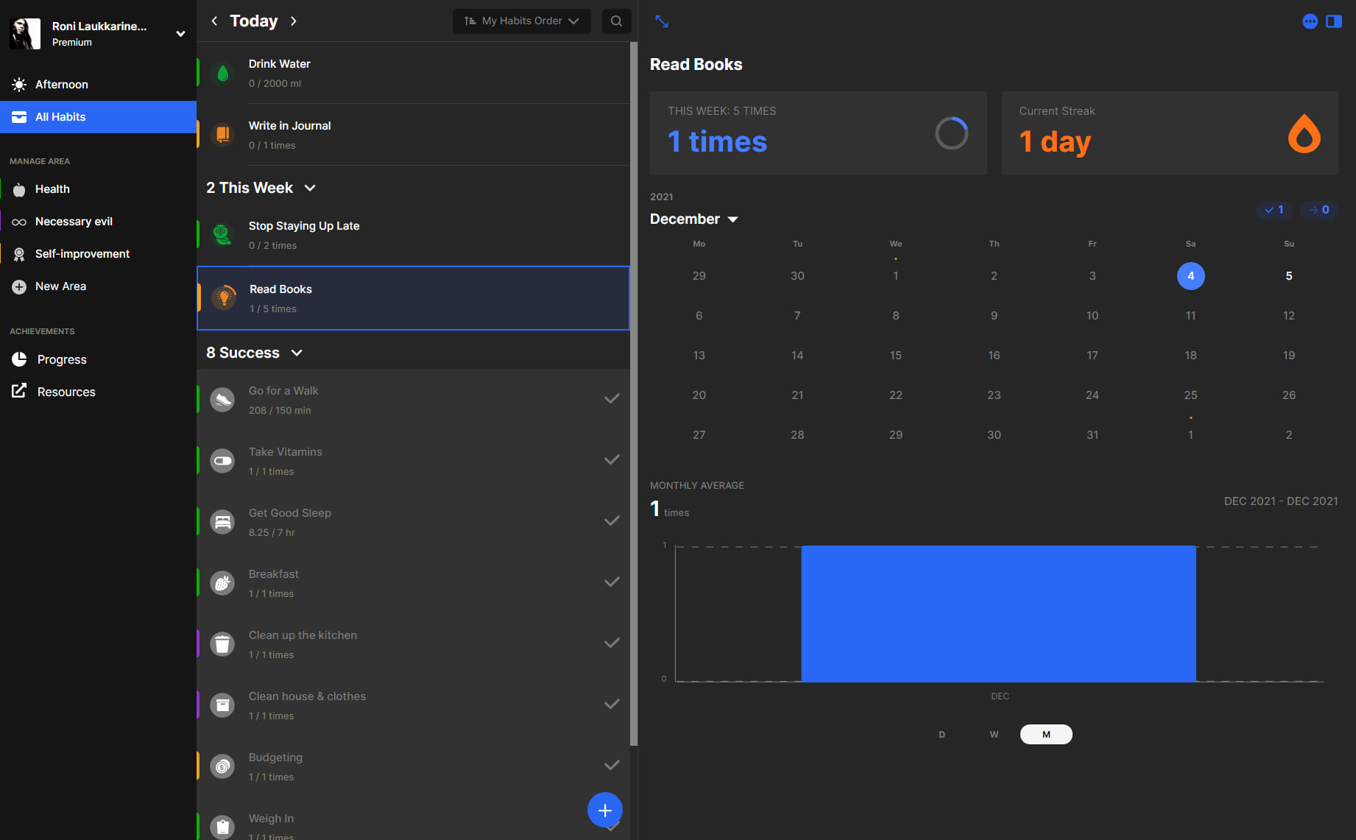Click the Get Good Sleep bed icon
The image size is (1356, 840).
tap(222, 522)
